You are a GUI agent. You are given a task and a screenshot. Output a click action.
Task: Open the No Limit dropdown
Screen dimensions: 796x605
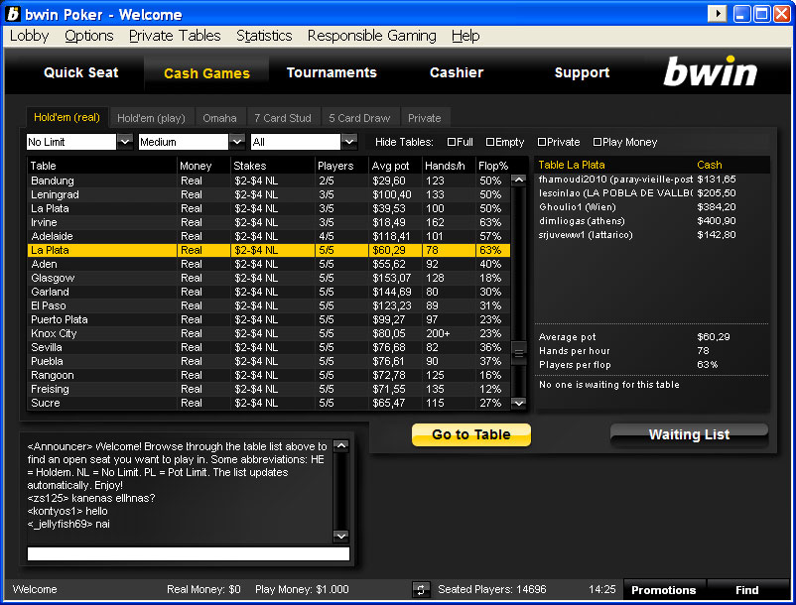coord(125,142)
